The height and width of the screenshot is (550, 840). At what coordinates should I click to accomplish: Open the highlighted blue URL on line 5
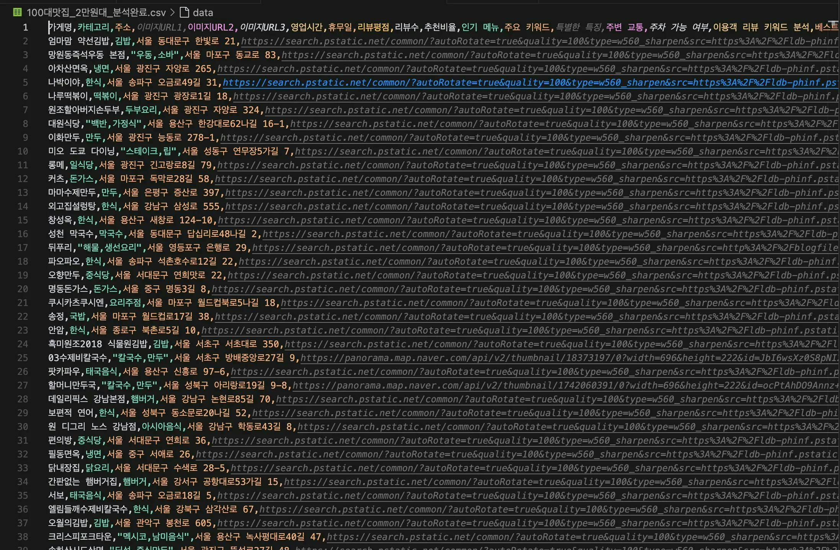click(x=528, y=83)
